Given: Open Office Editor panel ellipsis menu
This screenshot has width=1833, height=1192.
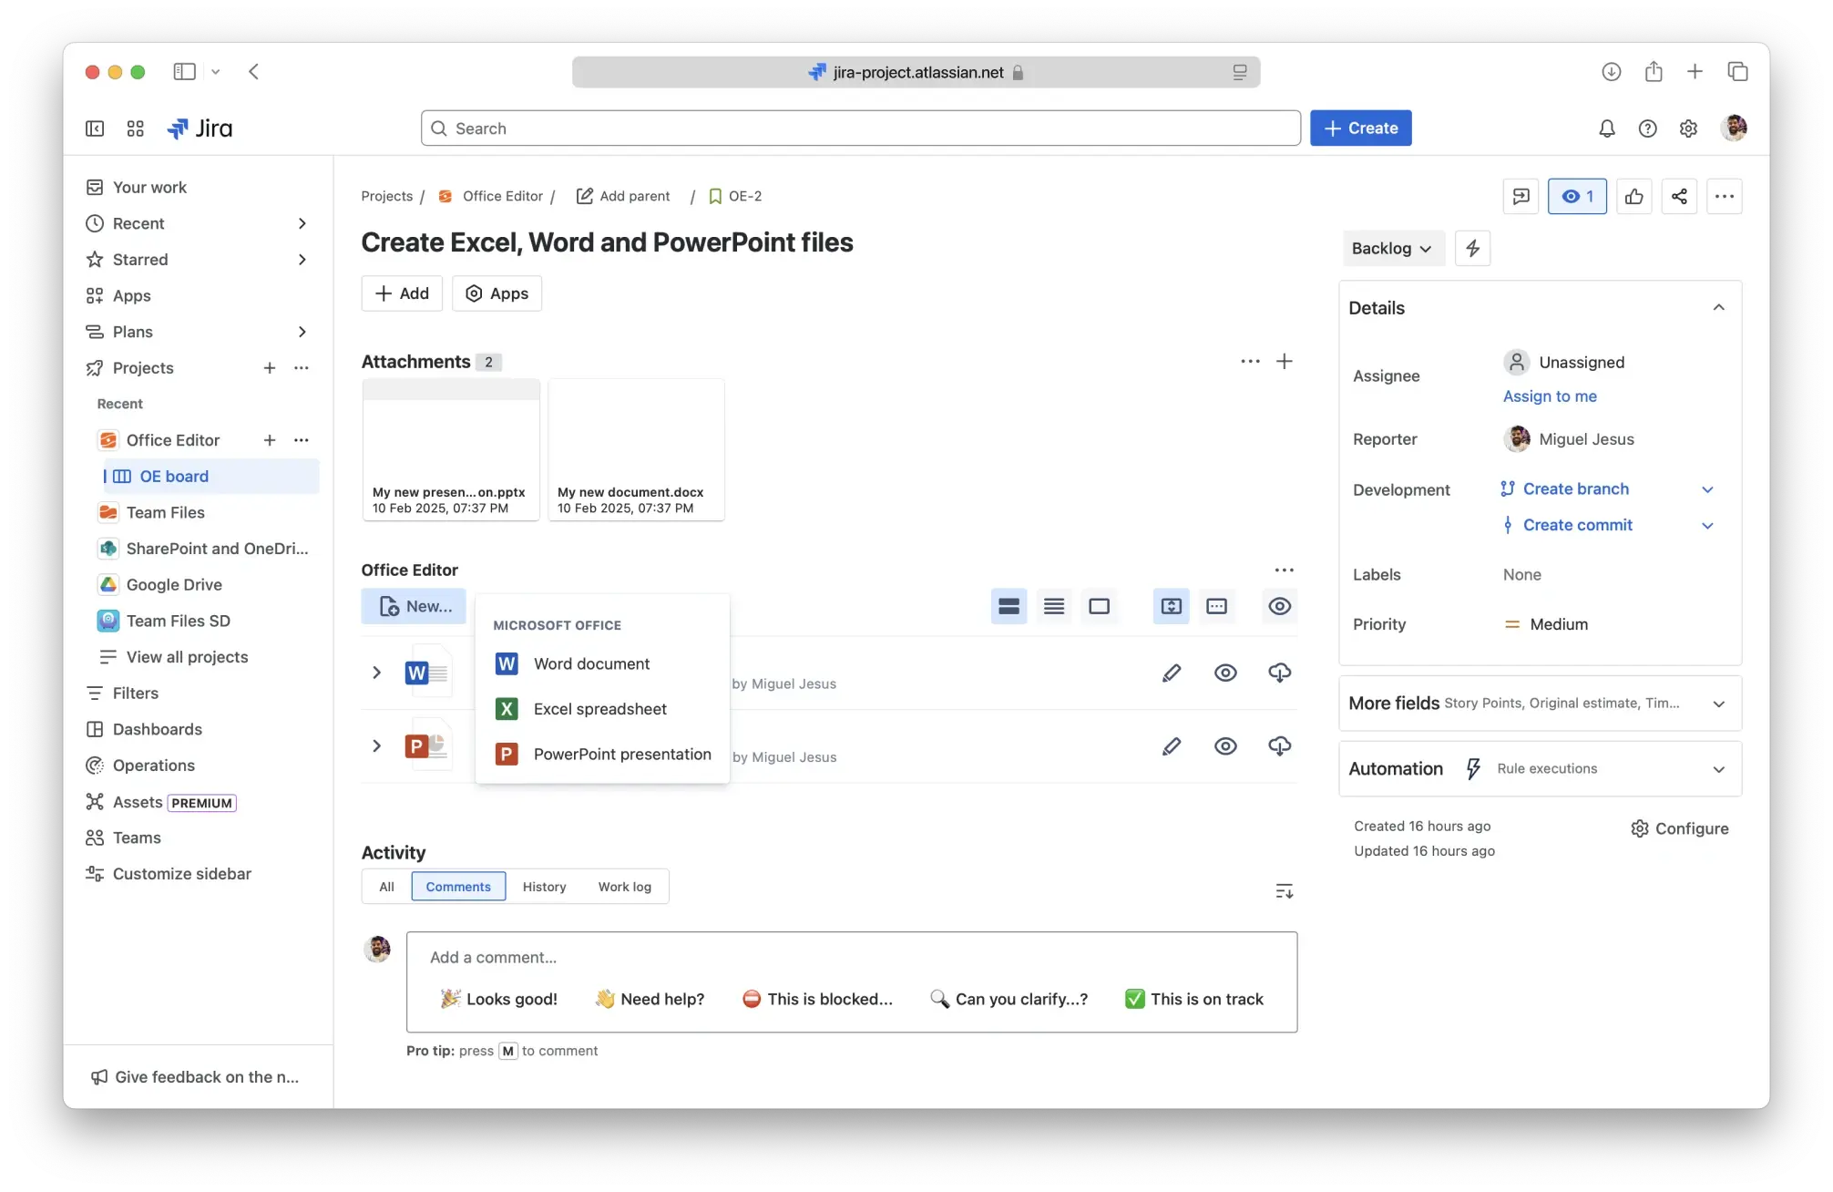Looking at the screenshot, I should click(x=1284, y=570).
